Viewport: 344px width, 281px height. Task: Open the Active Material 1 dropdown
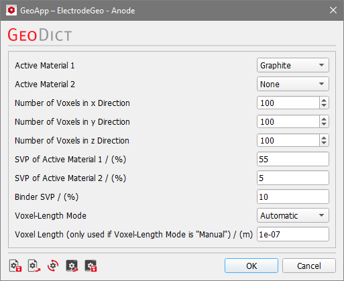[293, 65]
